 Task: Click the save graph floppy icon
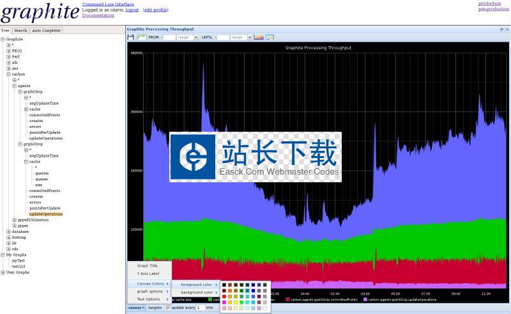pyautogui.click(x=131, y=38)
